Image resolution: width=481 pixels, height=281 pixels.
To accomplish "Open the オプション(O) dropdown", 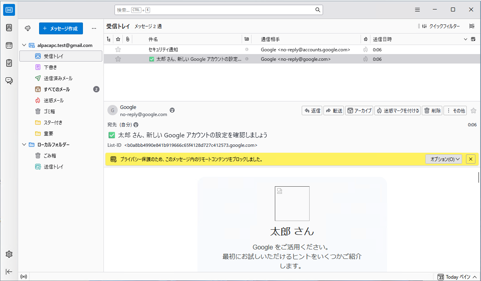I will click(443, 159).
